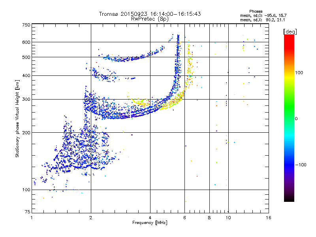Click the colorbar tick label '100'
This screenshot has height=237, width=316.
point(299,73)
